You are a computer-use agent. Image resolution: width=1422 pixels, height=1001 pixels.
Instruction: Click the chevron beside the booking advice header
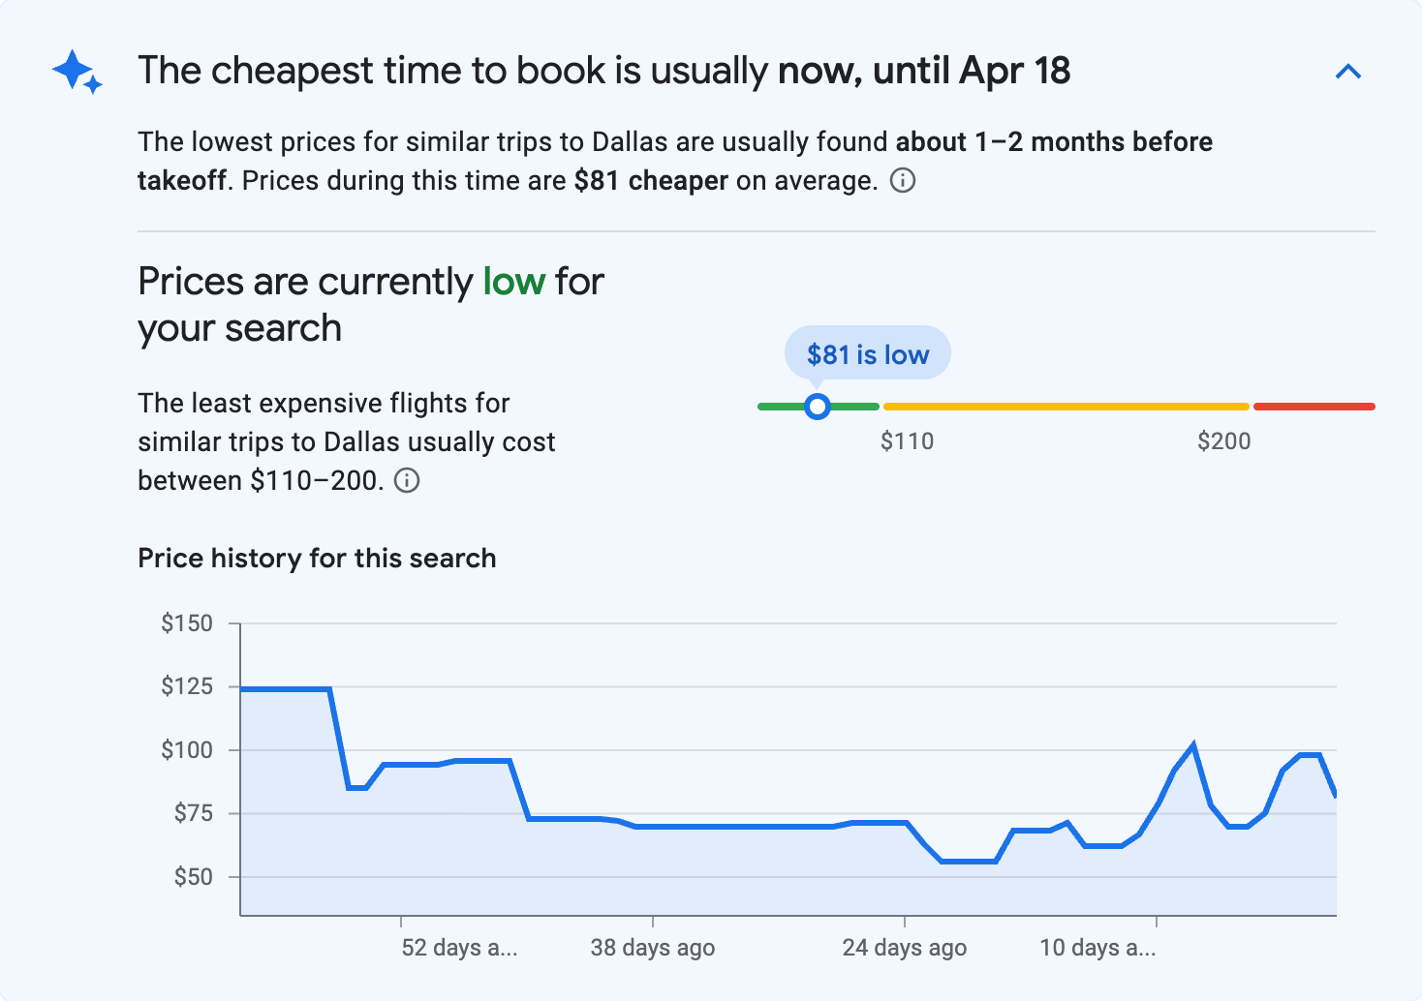1348,71
